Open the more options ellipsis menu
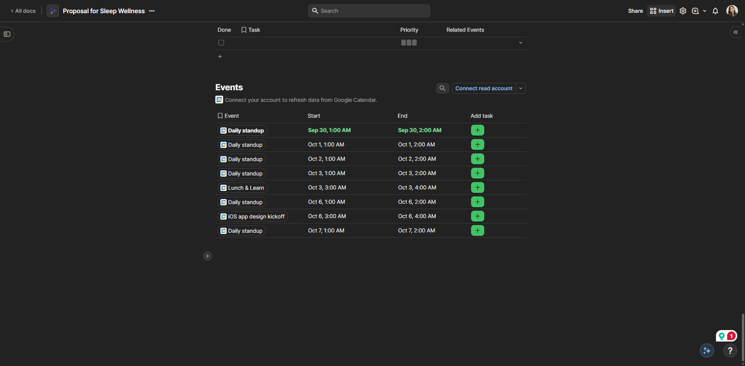 pyautogui.click(x=152, y=11)
